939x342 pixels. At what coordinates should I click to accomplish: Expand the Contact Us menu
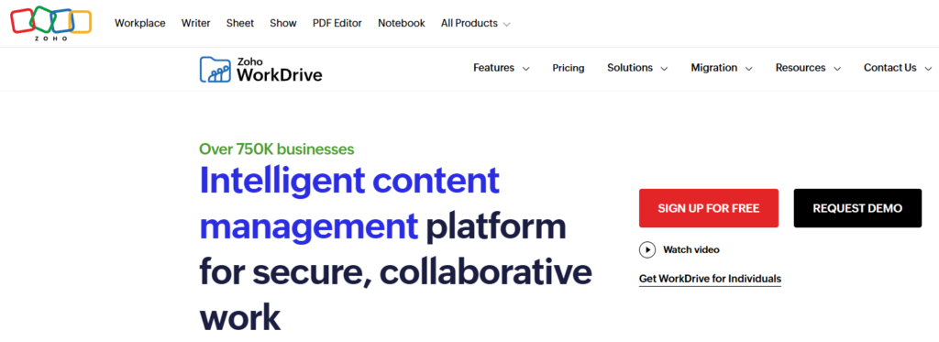(x=898, y=68)
